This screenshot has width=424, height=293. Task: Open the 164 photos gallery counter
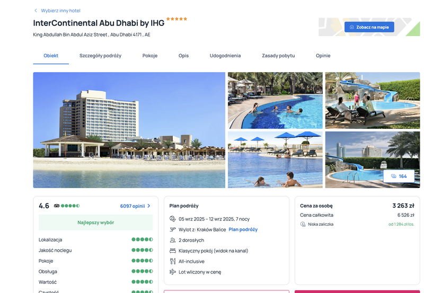[x=399, y=176]
